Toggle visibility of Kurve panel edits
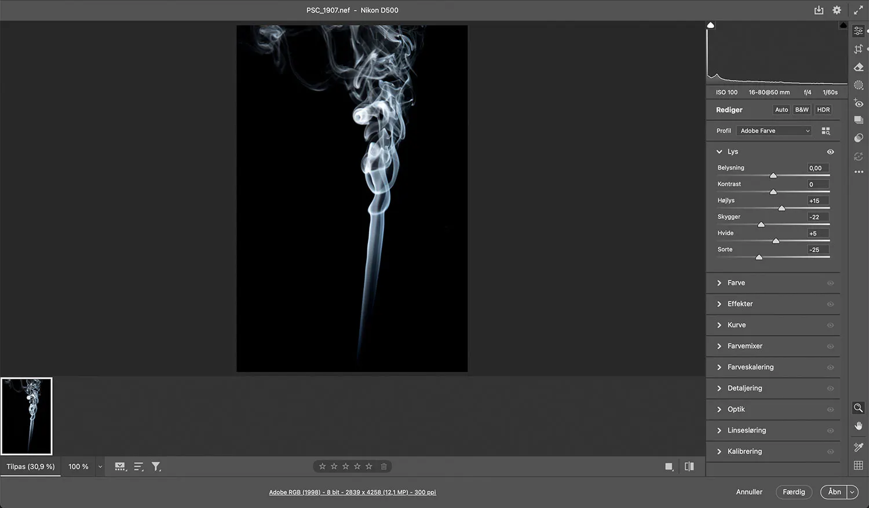The image size is (869, 508). (x=830, y=326)
